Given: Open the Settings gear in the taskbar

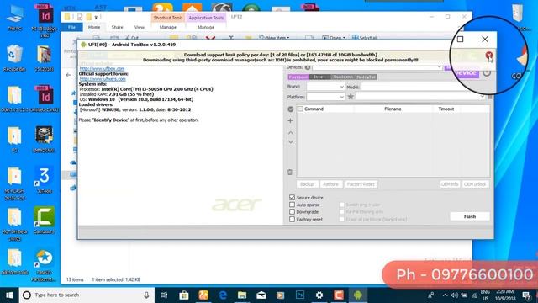Looking at the screenshot, I should pos(319,295).
